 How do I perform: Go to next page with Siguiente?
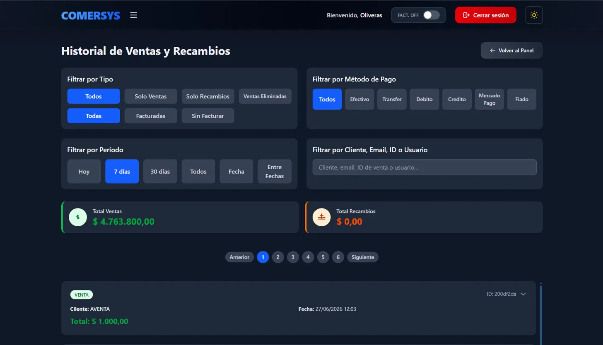pos(363,257)
